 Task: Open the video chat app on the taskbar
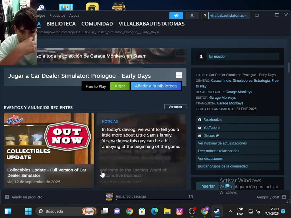tap(117, 211)
